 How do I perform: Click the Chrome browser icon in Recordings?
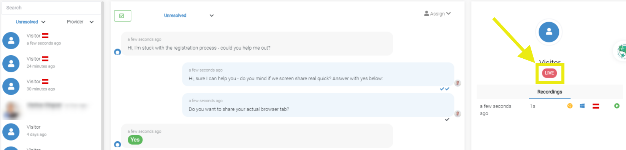pos(570,106)
